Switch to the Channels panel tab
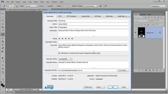This screenshot has height=94, width=168. (x=143, y=15)
